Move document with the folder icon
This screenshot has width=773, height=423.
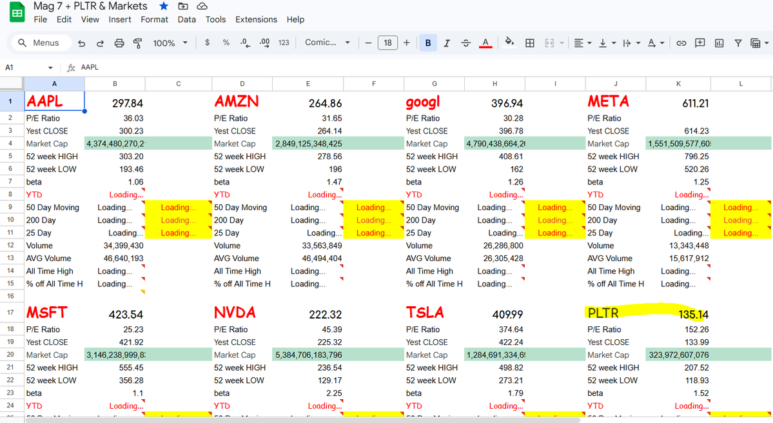[183, 6]
